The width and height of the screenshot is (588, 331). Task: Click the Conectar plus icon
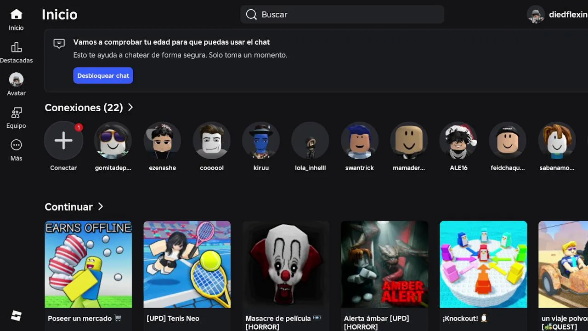coord(63,141)
